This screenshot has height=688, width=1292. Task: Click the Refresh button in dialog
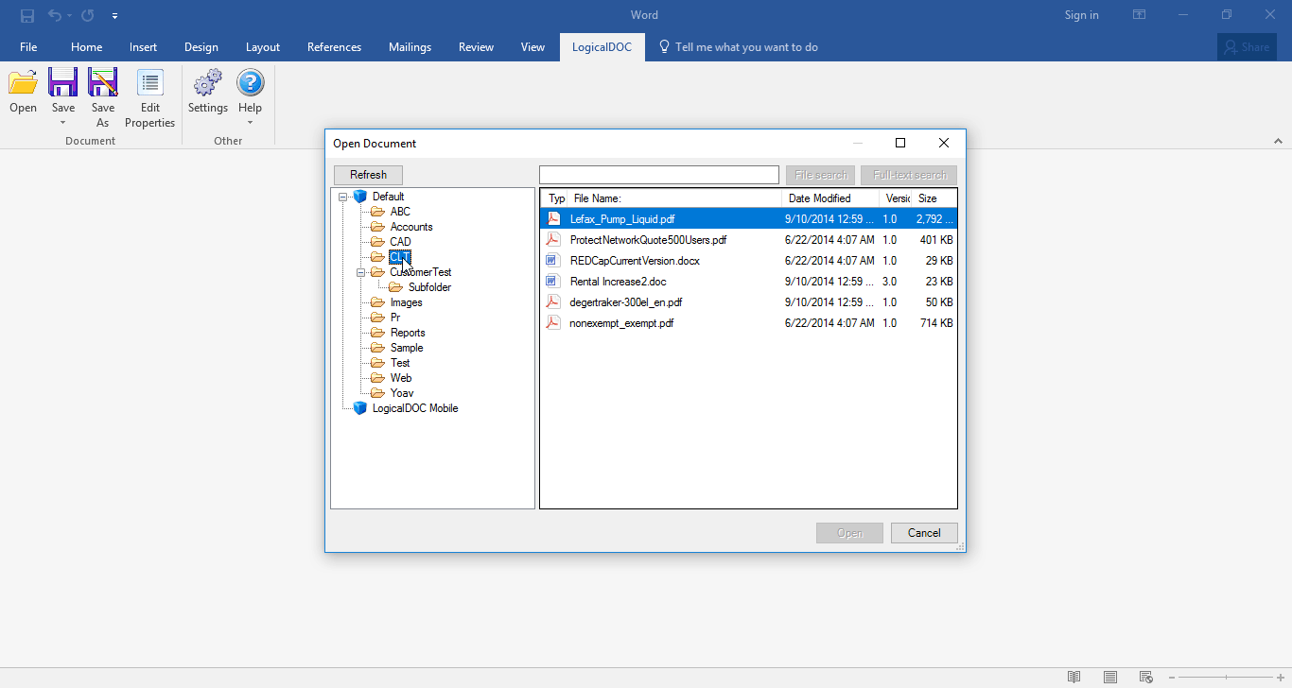click(x=368, y=175)
